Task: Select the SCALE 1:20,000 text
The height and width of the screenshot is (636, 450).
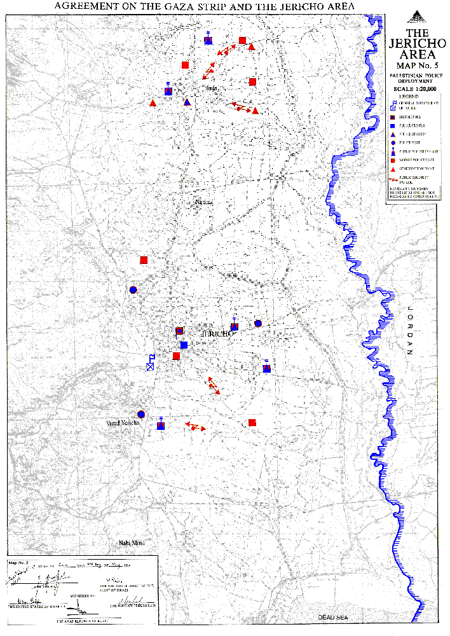Action: coord(415,89)
